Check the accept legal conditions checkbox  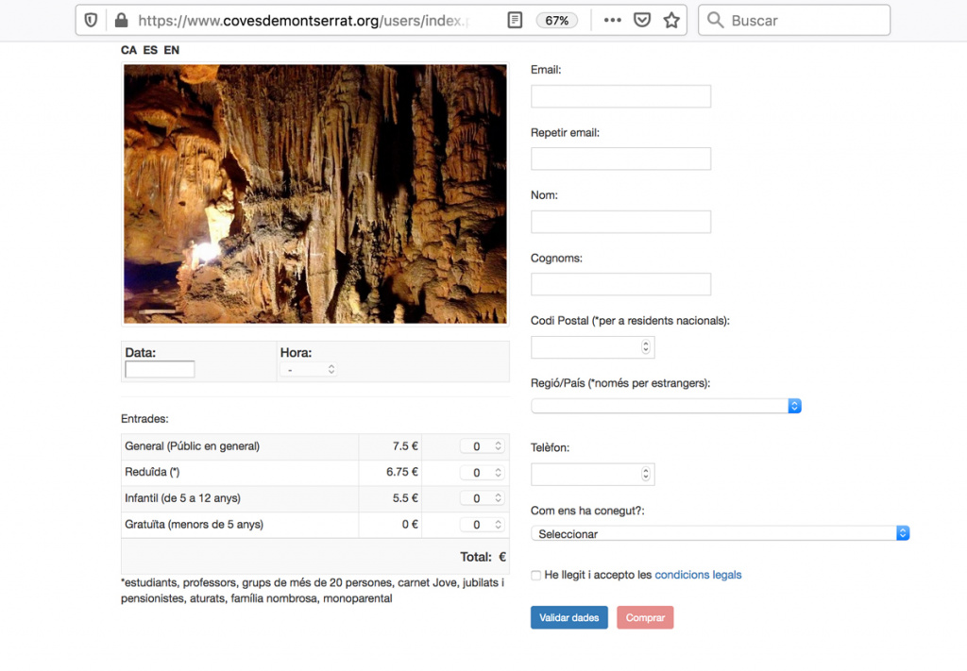tap(536, 576)
